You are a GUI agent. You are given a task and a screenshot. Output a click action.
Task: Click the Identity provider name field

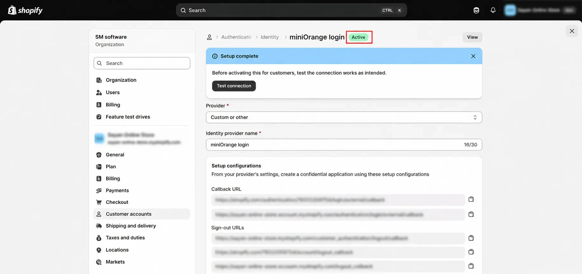tap(344, 145)
